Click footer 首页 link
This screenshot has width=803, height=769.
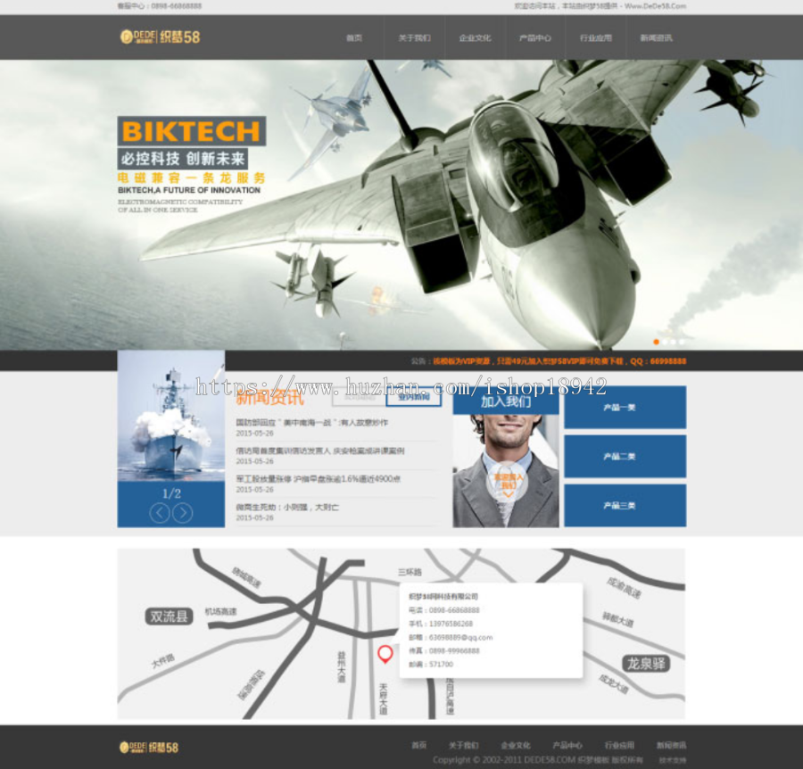tap(419, 745)
